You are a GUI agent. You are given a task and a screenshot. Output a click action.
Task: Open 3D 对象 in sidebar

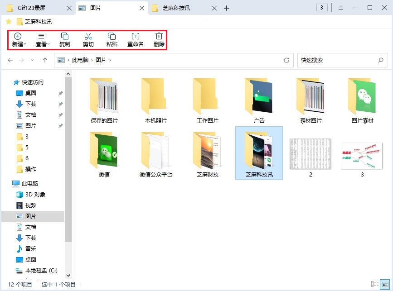(x=30, y=195)
